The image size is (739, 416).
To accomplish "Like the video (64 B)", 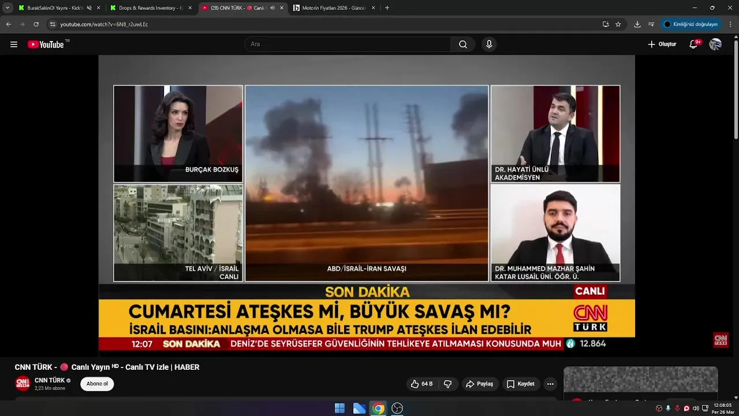I will tap(421, 384).
